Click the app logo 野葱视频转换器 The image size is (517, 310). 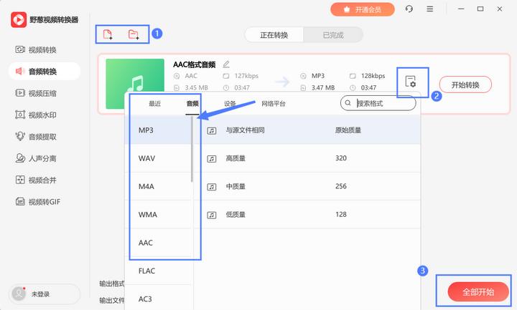tap(19, 20)
